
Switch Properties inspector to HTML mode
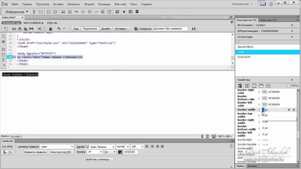[x=8, y=147]
